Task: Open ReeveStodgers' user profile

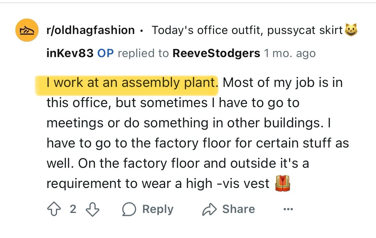Action: click(x=216, y=53)
